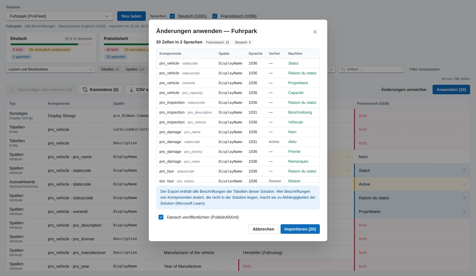
Task: Select Tabellen 15 filter chip
Action: (110, 69)
